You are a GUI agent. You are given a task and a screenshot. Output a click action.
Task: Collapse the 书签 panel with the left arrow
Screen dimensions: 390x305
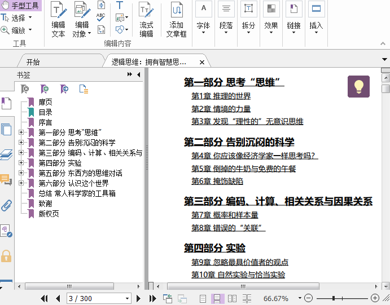click(x=139, y=74)
